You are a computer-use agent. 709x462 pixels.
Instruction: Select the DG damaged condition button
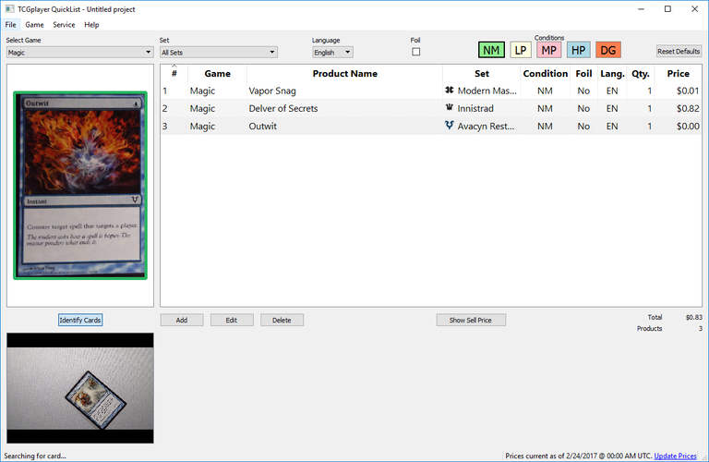pyautogui.click(x=608, y=50)
